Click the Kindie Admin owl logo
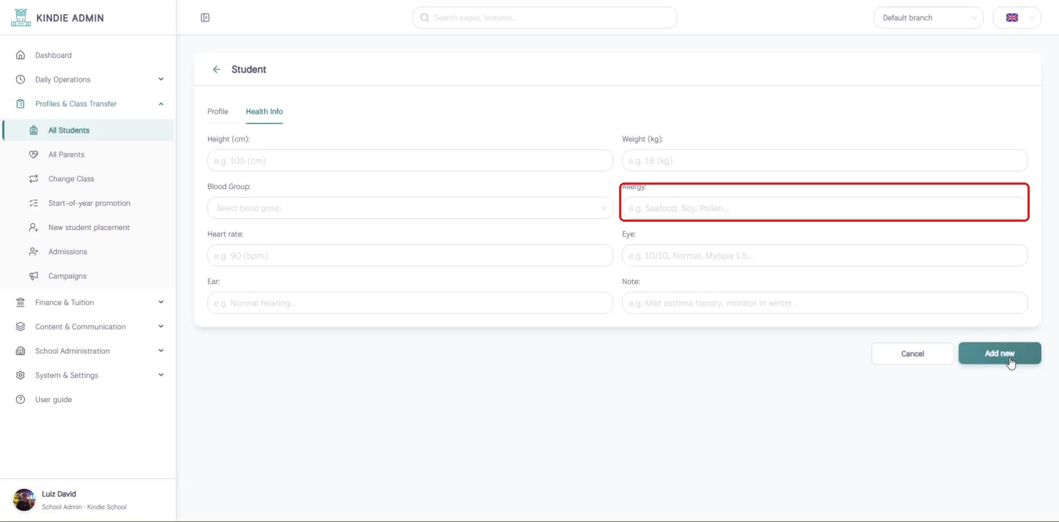The width and height of the screenshot is (1059, 522). pyautogui.click(x=21, y=18)
